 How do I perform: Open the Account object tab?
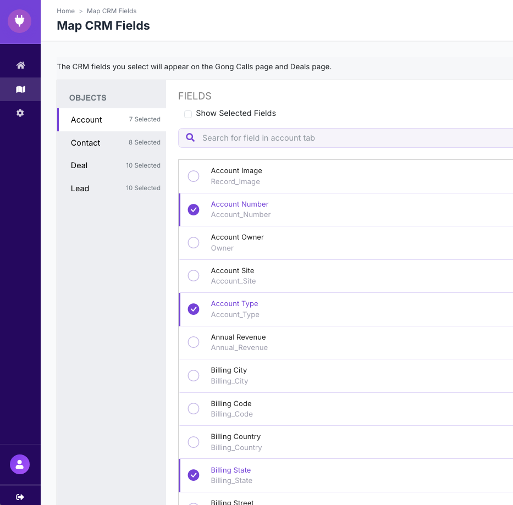[112, 120]
